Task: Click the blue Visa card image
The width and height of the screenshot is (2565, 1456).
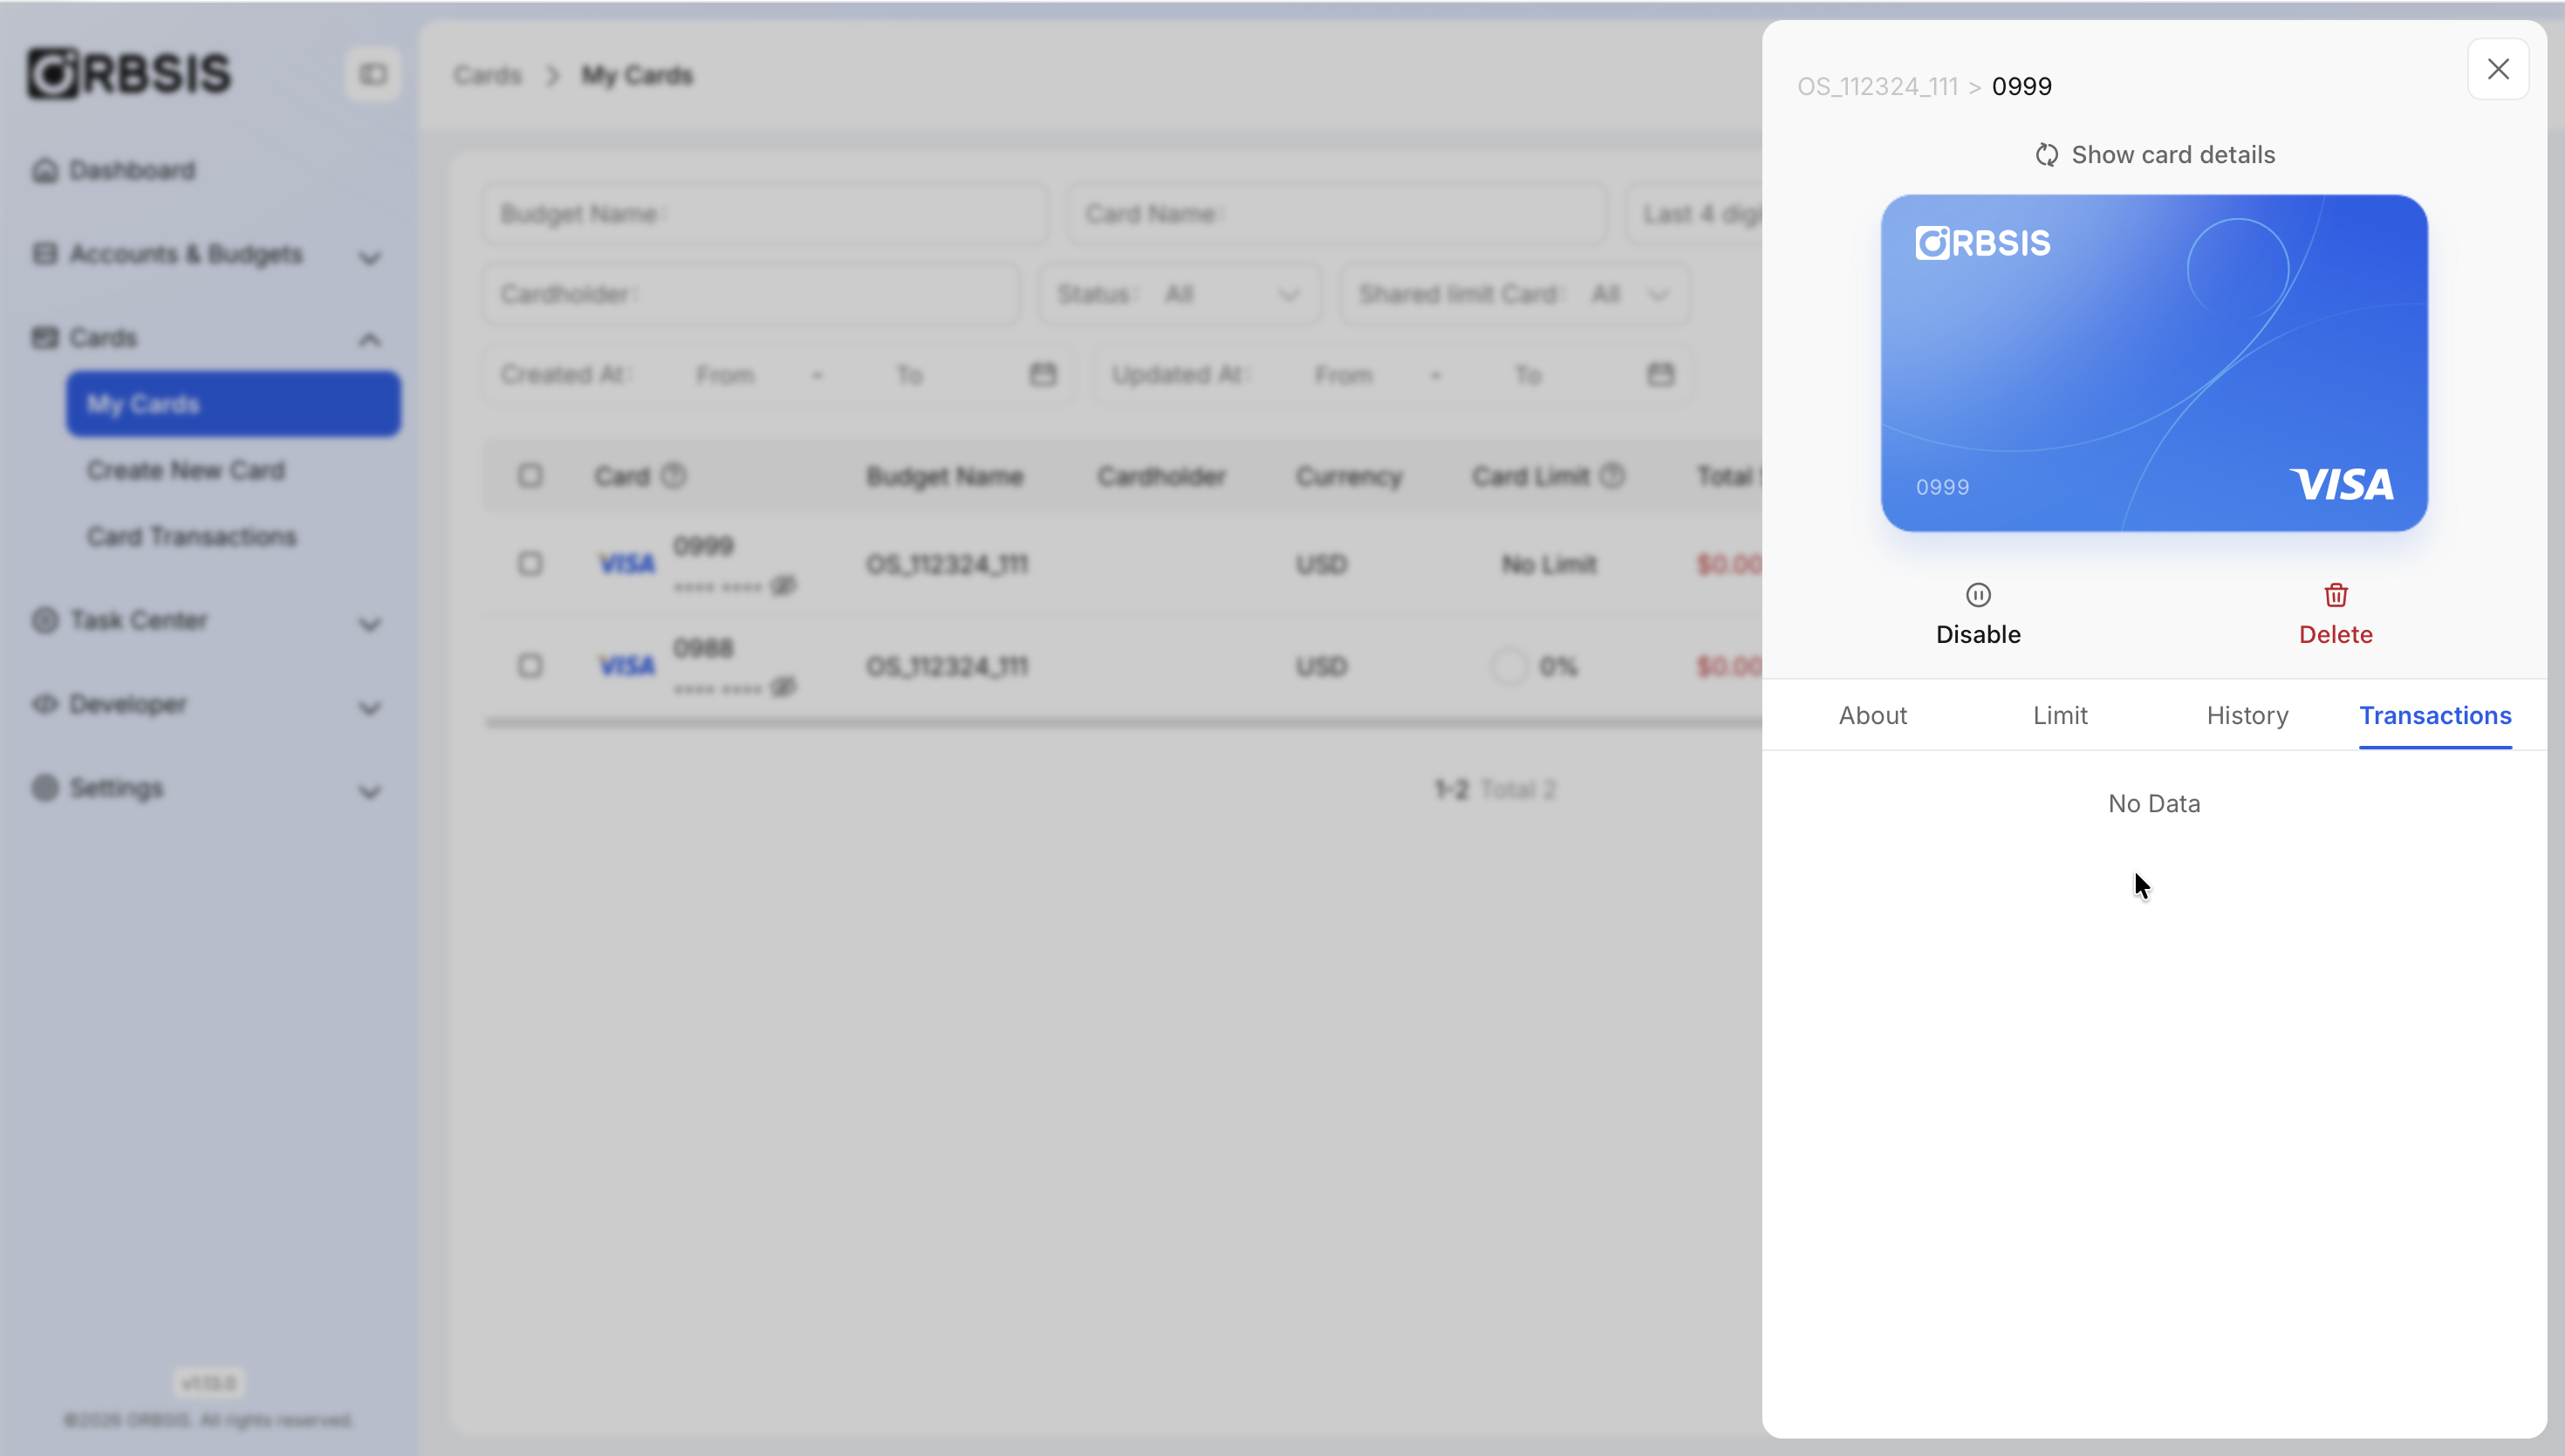Action: pos(2154,363)
